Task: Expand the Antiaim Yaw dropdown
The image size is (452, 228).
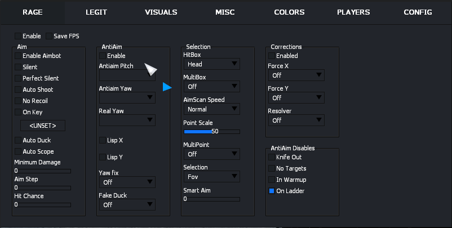Action: pyautogui.click(x=127, y=97)
